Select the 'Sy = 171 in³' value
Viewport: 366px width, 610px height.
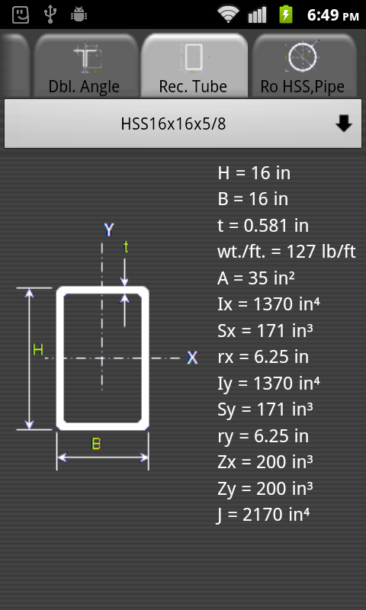coord(265,409)
